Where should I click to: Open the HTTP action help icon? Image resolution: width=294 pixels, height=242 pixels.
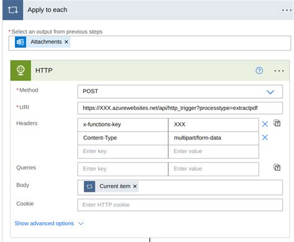point(259,71)
